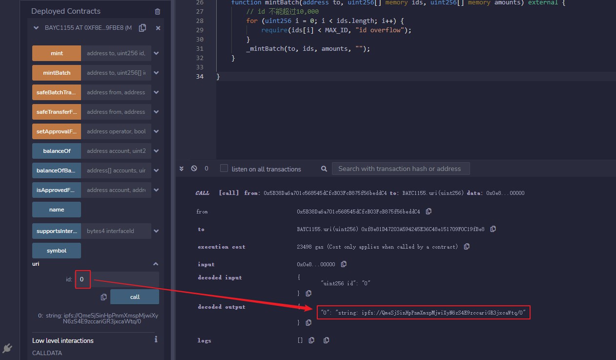616x360 pixels.
Task: Clear all deployed contracts with trash icon
Action: tap(157, 11)
